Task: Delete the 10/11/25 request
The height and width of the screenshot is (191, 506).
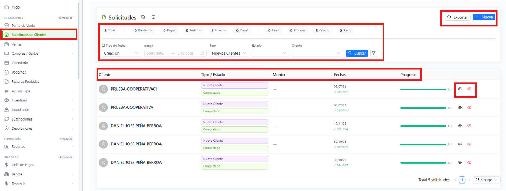Action: [x=469, y=126]
